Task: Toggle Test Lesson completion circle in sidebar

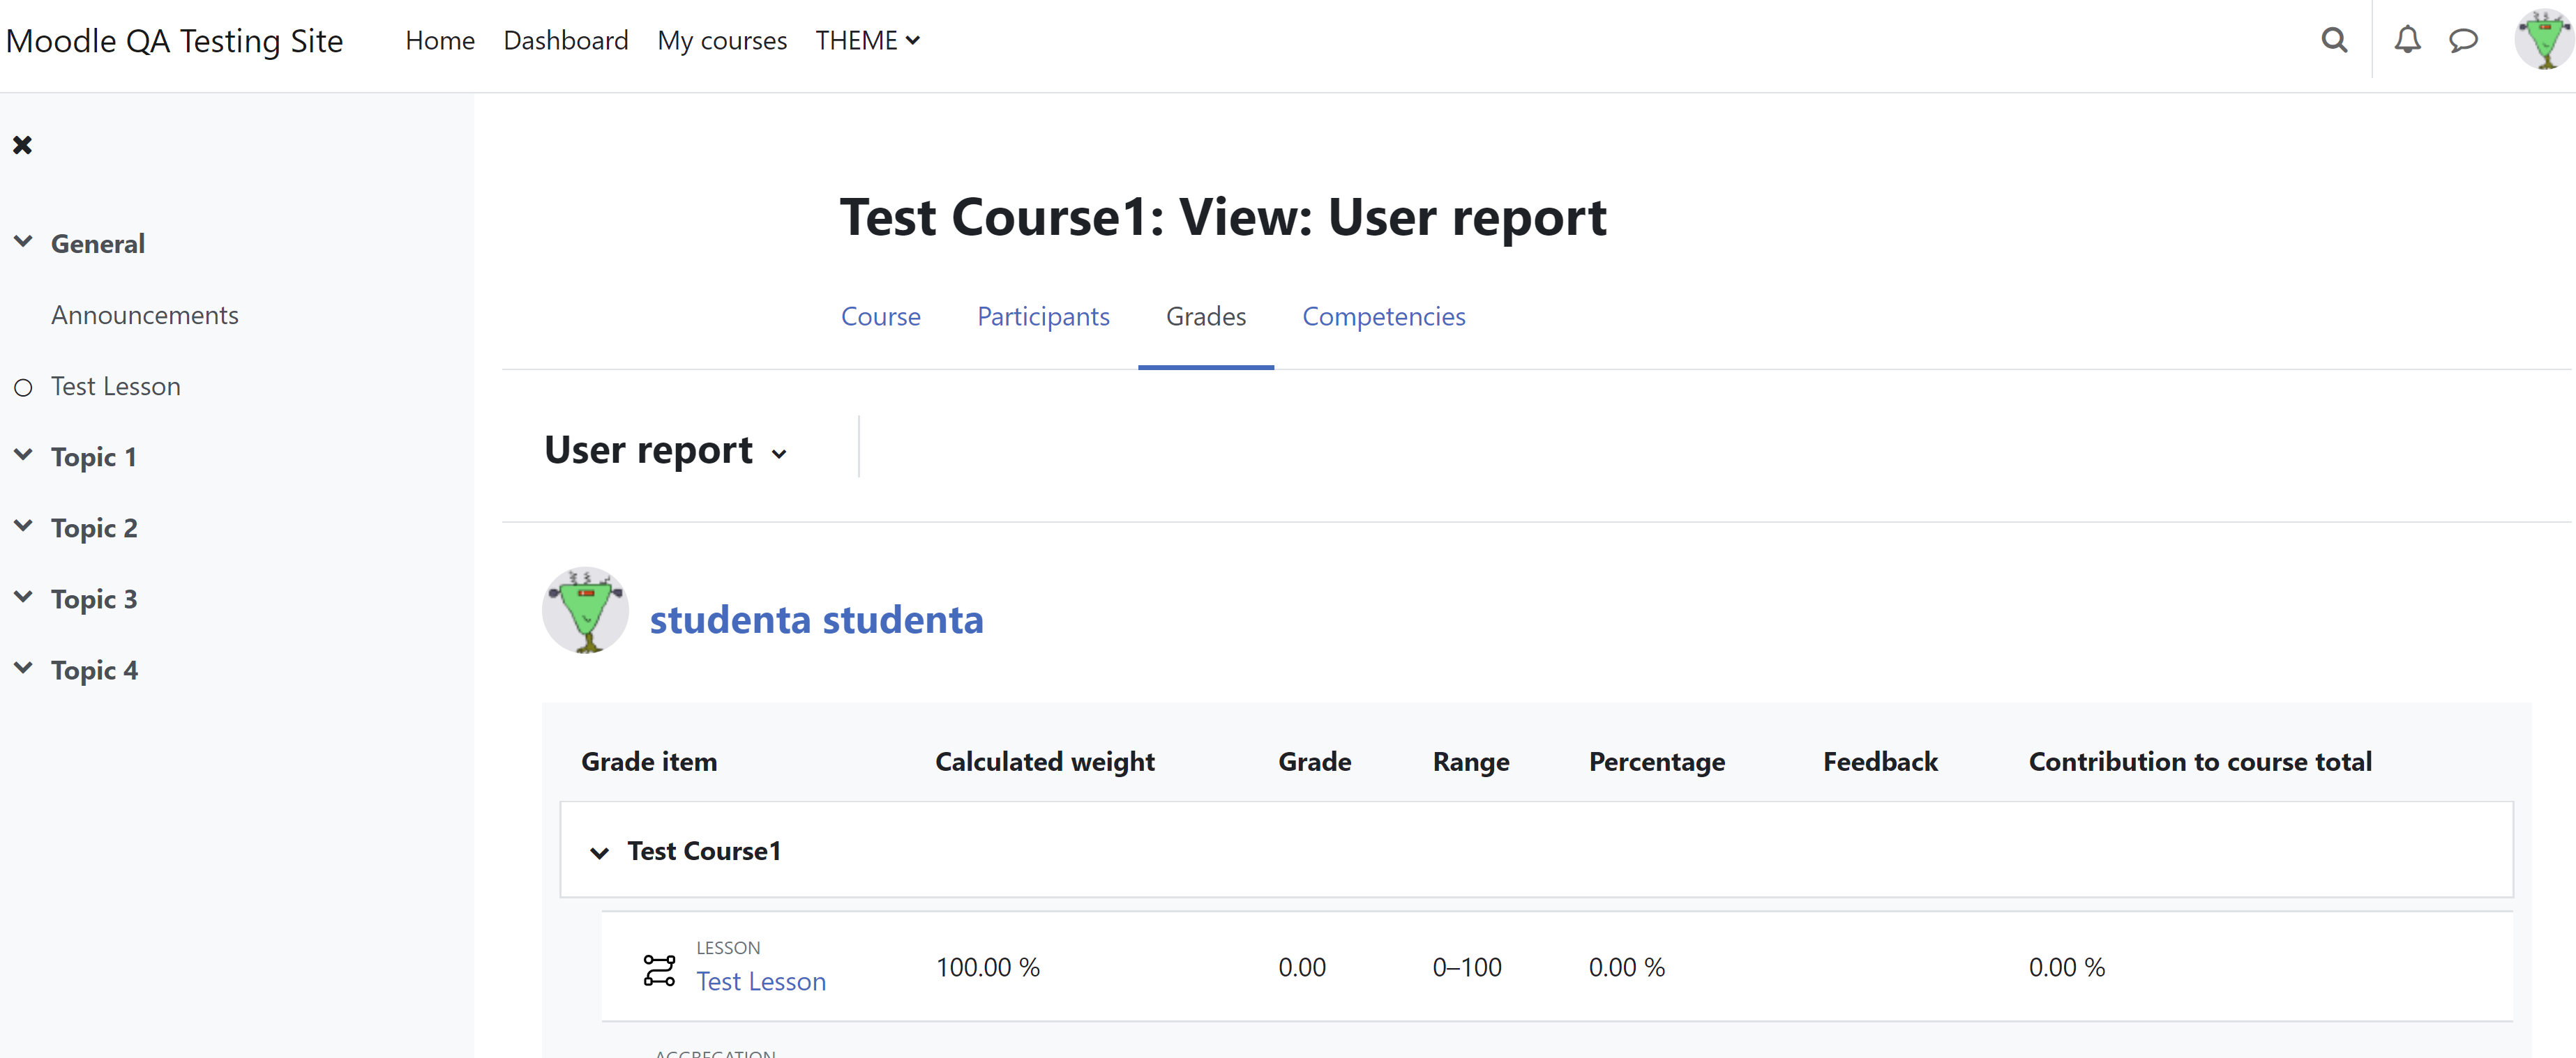Action: click(23, 388)
